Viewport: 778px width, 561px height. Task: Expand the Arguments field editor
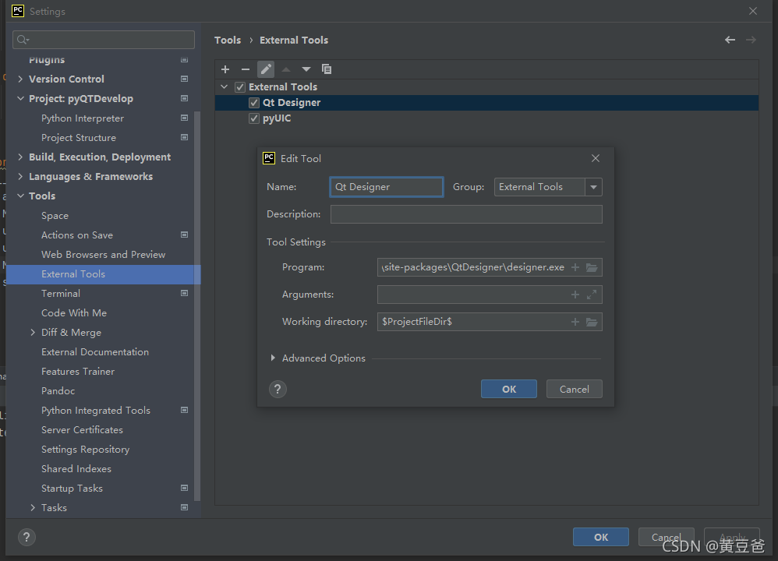click(592, 295)
